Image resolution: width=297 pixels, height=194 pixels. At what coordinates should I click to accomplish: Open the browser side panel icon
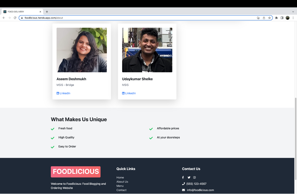point(282,18)
